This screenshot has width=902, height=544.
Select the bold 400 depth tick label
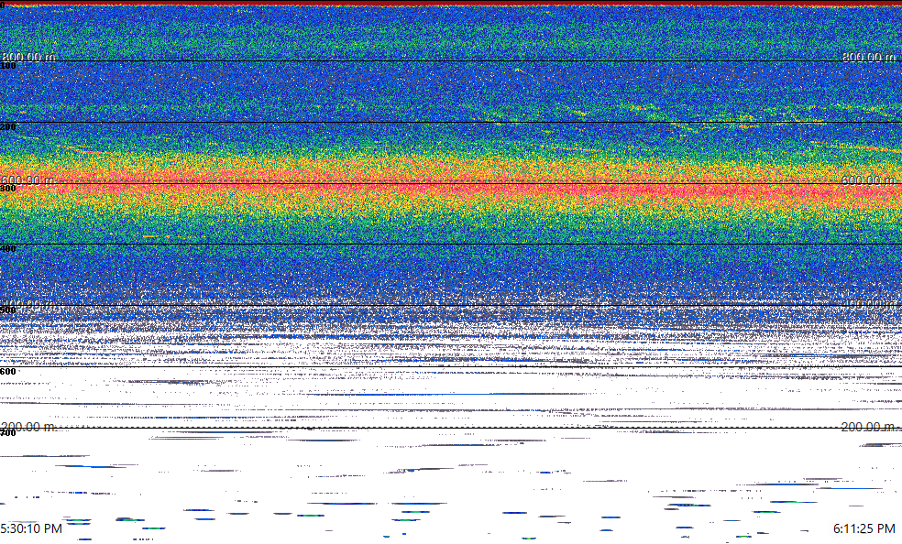[8, 249]
